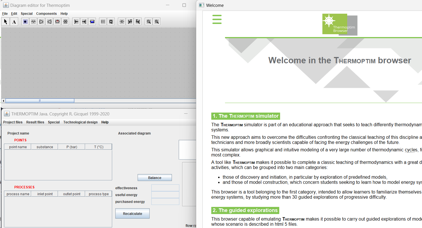Click the '1. The Thermoptim simulator' heading
Screen dimensions: 422x228
[x=246, y=116]
